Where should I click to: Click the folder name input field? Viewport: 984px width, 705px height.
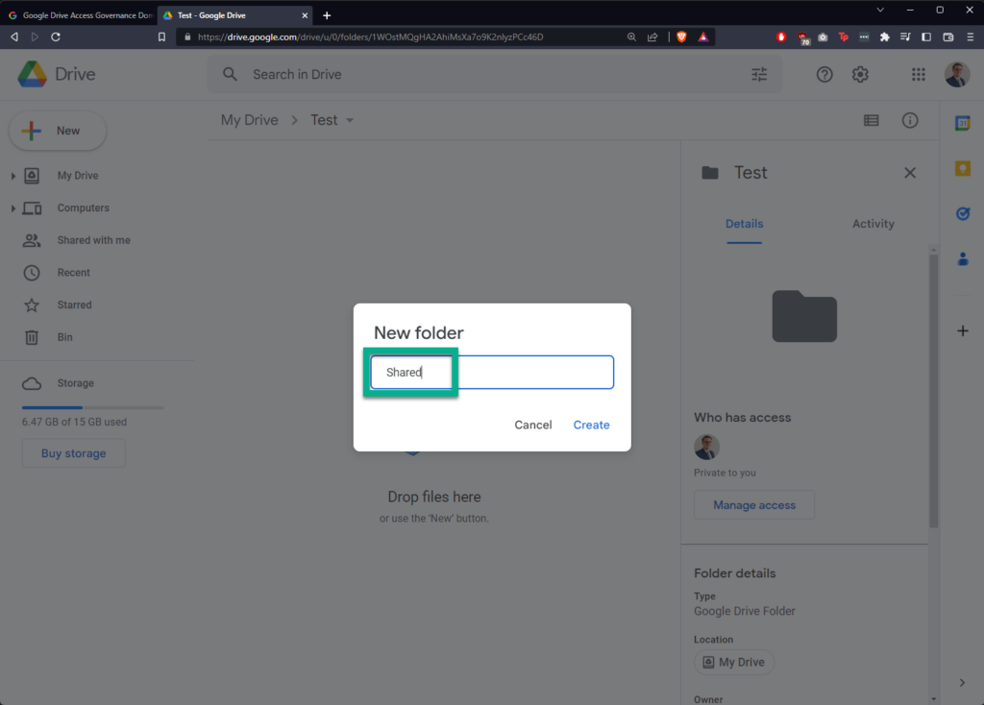pyautogui.click(x=492, y=372)
